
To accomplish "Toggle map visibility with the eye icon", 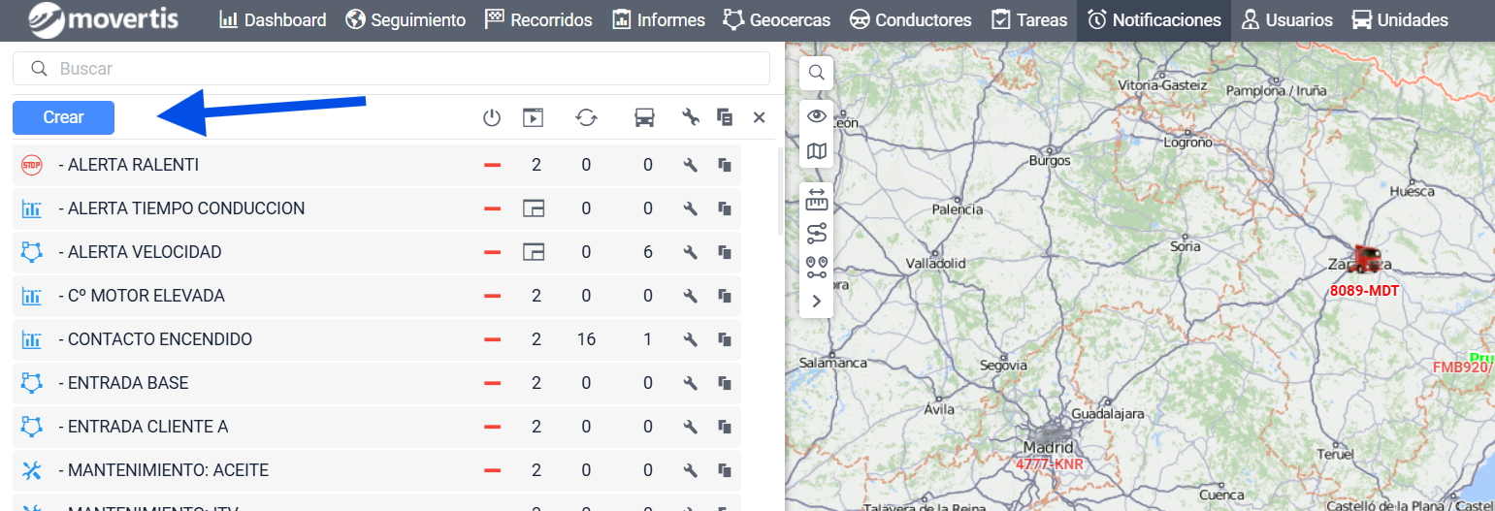I will tap(817, 117).
